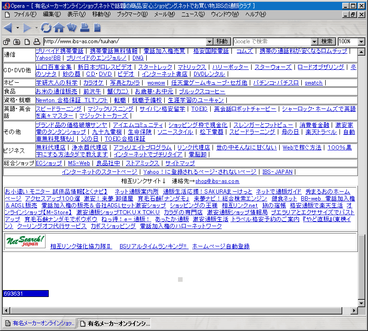The width and height of the screenshot is (368, 331).
Task: Go to the home page icon
Action: click(x=59, y=28)
